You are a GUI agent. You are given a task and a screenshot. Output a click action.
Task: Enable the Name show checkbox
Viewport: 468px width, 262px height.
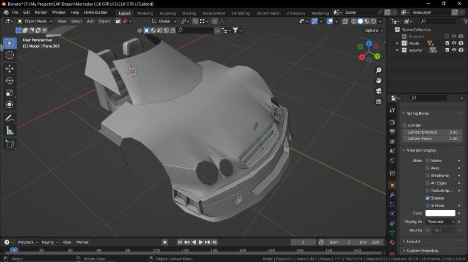click(x=427, y=161)
